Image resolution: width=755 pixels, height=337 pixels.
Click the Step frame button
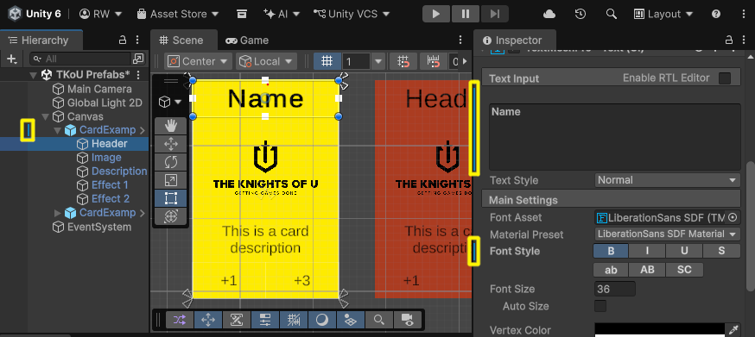[494, 14]
